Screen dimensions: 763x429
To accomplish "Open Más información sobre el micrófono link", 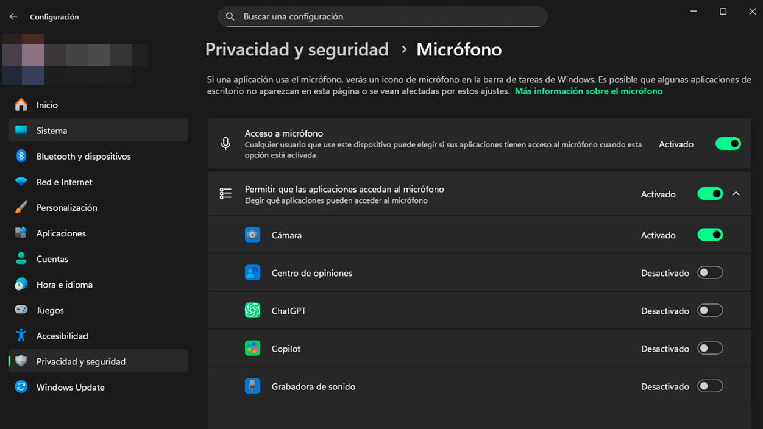I will (x=588, y=90).
